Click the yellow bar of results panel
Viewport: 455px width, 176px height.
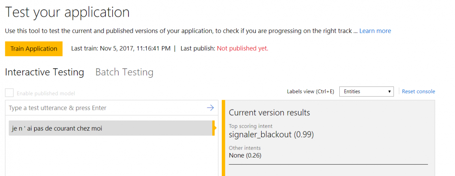pos(223,138)
